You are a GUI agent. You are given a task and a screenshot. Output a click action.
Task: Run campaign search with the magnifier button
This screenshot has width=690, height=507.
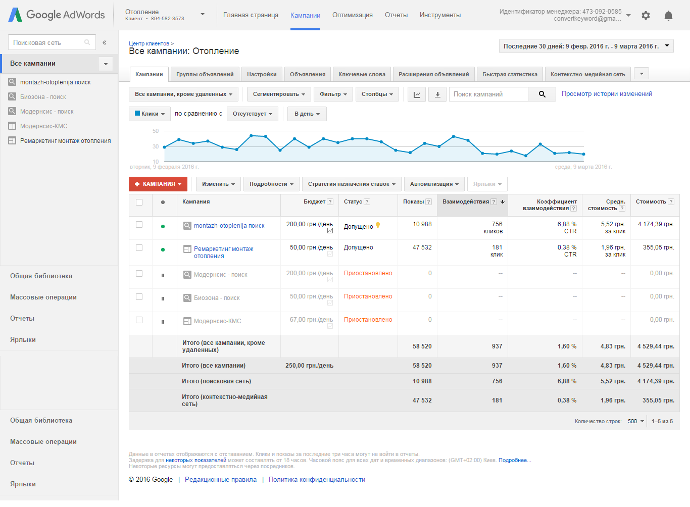click(x=542, y=94)
